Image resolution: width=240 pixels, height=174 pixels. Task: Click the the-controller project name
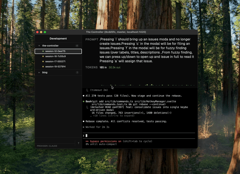(50, 46)
